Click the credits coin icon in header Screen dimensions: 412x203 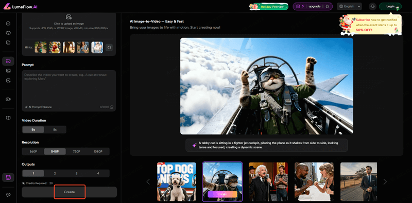(299, 7)
